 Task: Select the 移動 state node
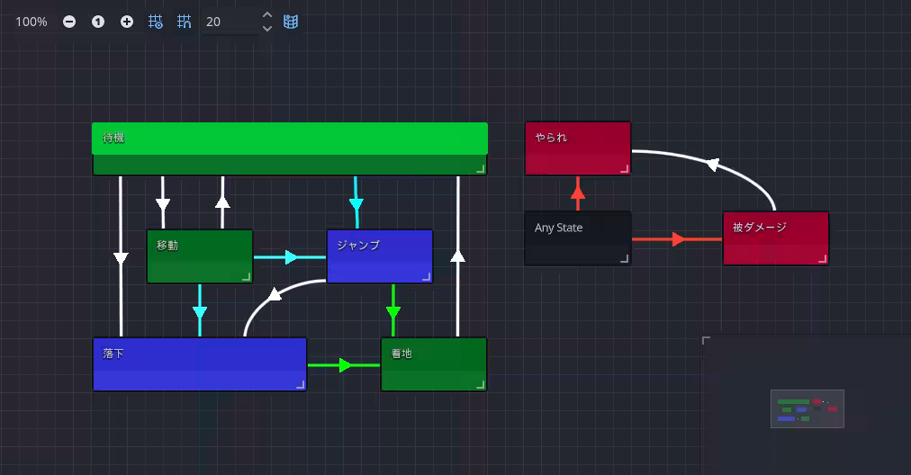[199, 256]
